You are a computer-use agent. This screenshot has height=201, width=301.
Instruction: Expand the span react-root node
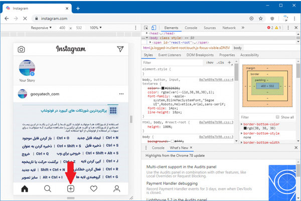150,42
